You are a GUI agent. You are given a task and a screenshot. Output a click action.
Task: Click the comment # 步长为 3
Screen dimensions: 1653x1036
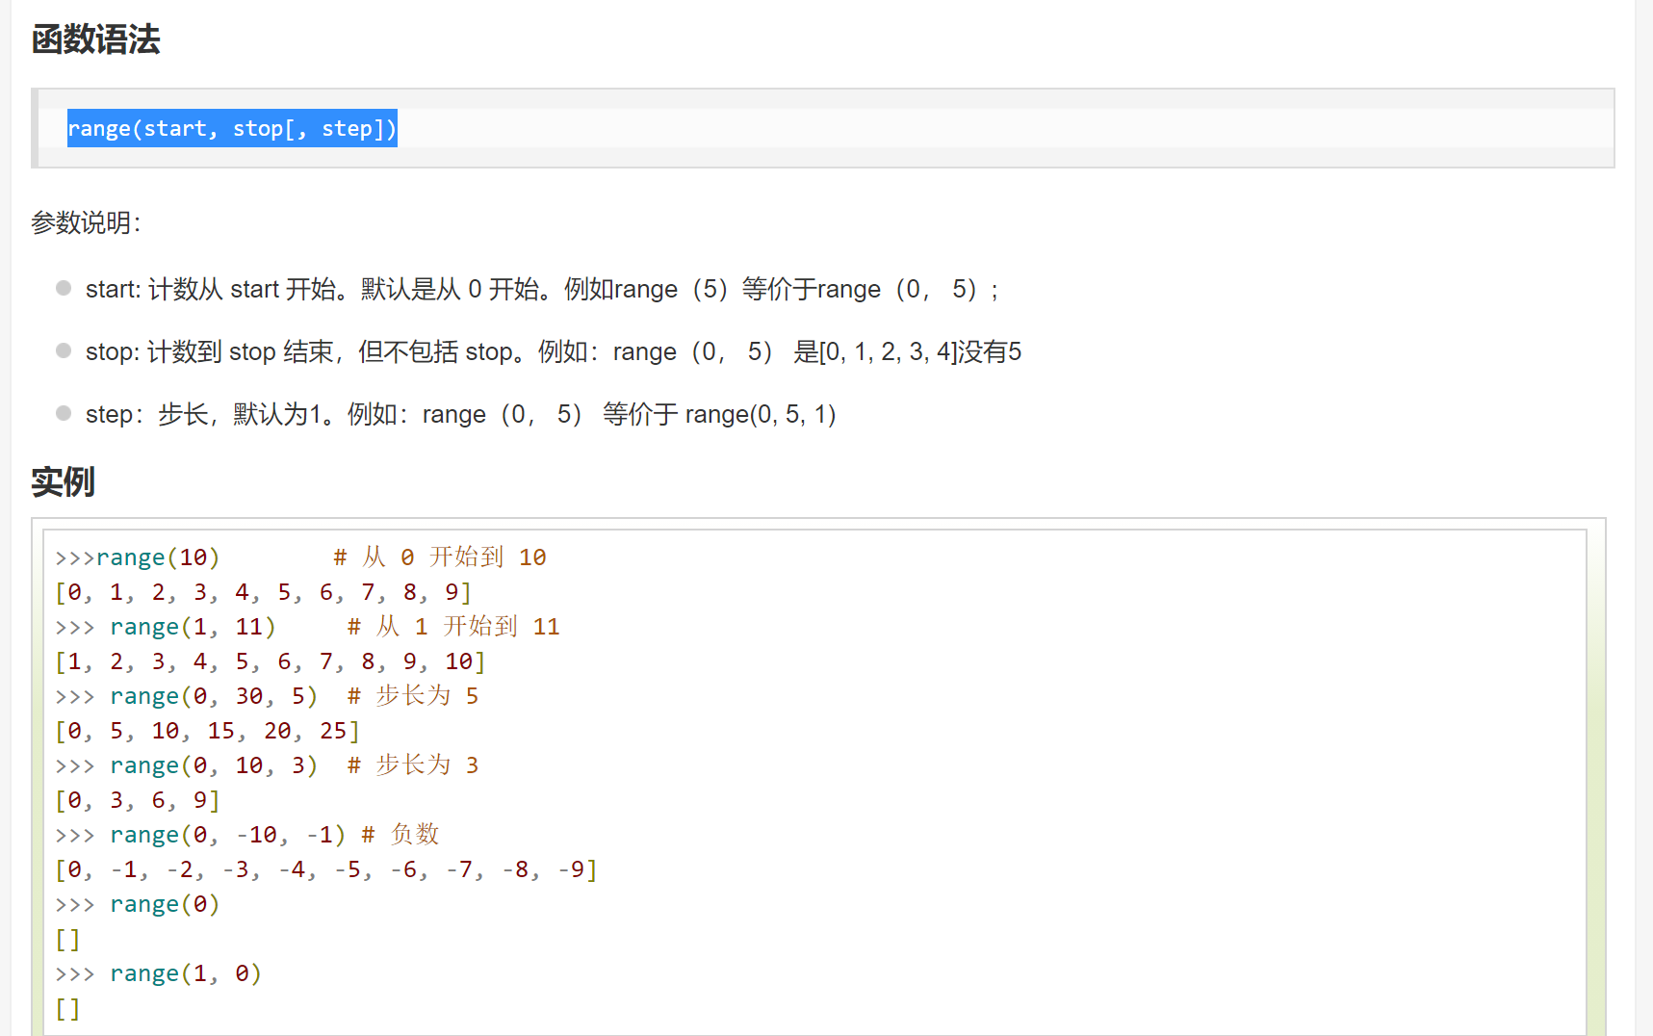pyautogui.click(x=413, y=765)
